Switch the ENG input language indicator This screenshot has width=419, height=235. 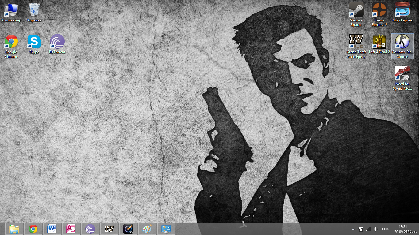pos(386,229)
